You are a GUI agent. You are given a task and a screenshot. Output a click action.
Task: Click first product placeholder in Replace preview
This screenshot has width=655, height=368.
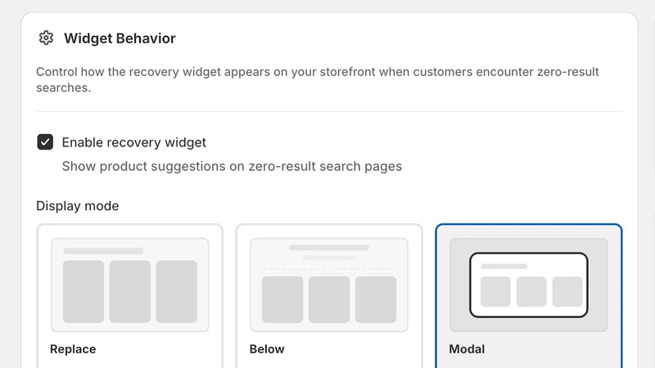(84, 292)
